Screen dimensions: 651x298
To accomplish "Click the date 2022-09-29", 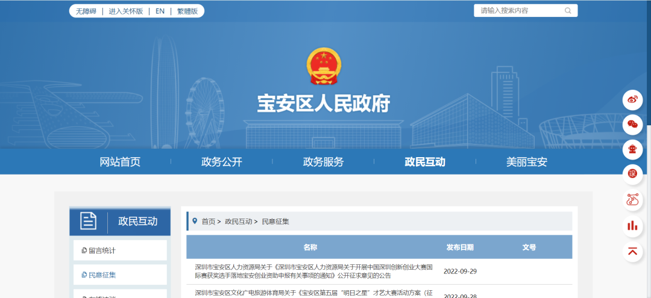I will 460,272.
